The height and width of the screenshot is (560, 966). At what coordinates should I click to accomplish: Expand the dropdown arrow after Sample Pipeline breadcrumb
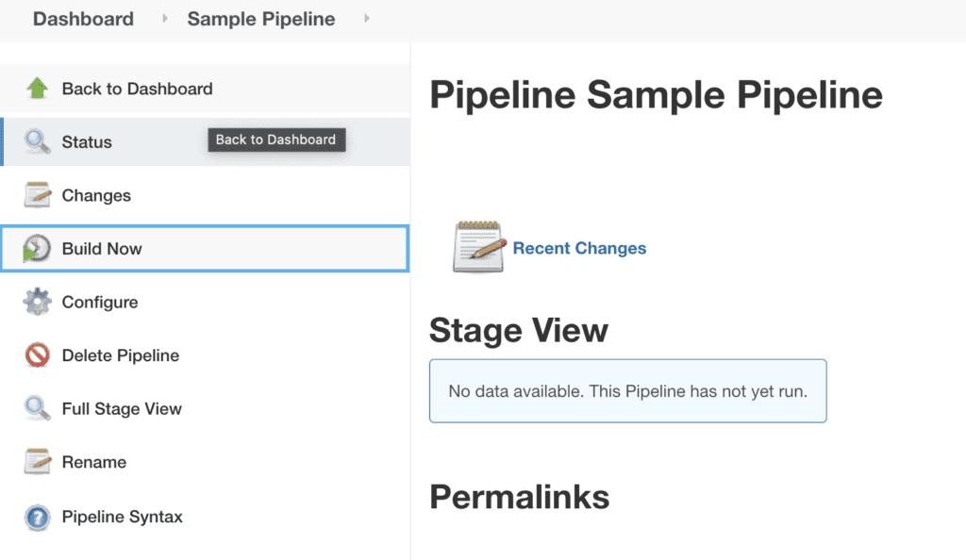point(367,19)
